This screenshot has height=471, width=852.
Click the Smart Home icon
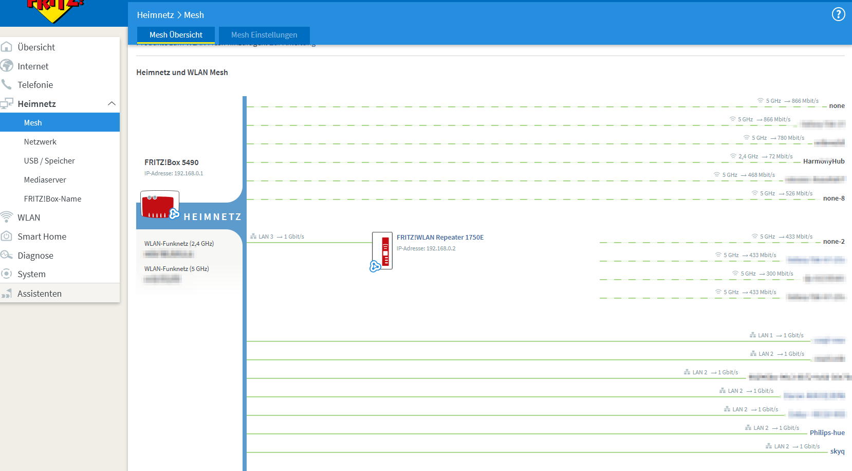click(7, 236)
